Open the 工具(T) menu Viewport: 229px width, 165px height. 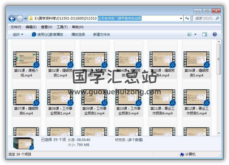click(x=62, y=27)
